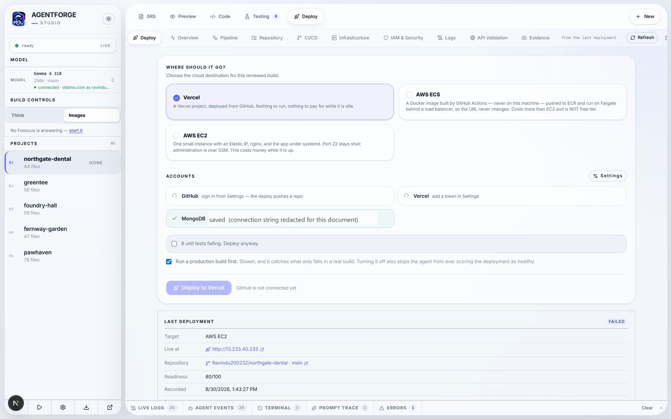Open the Code tab

pyautogui.click(x=220, y=16)
